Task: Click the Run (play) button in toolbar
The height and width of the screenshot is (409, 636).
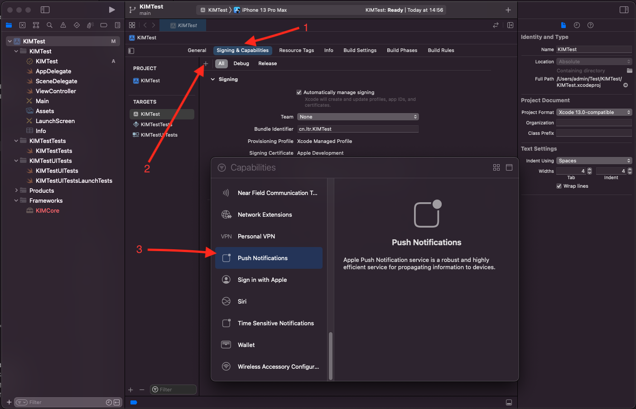Action: (112, 10)
